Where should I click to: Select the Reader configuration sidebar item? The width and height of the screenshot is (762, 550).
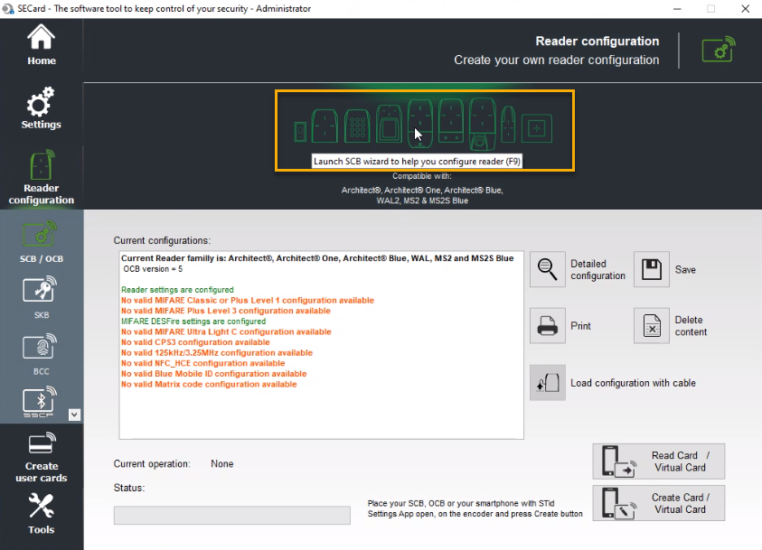pos(41,178)
